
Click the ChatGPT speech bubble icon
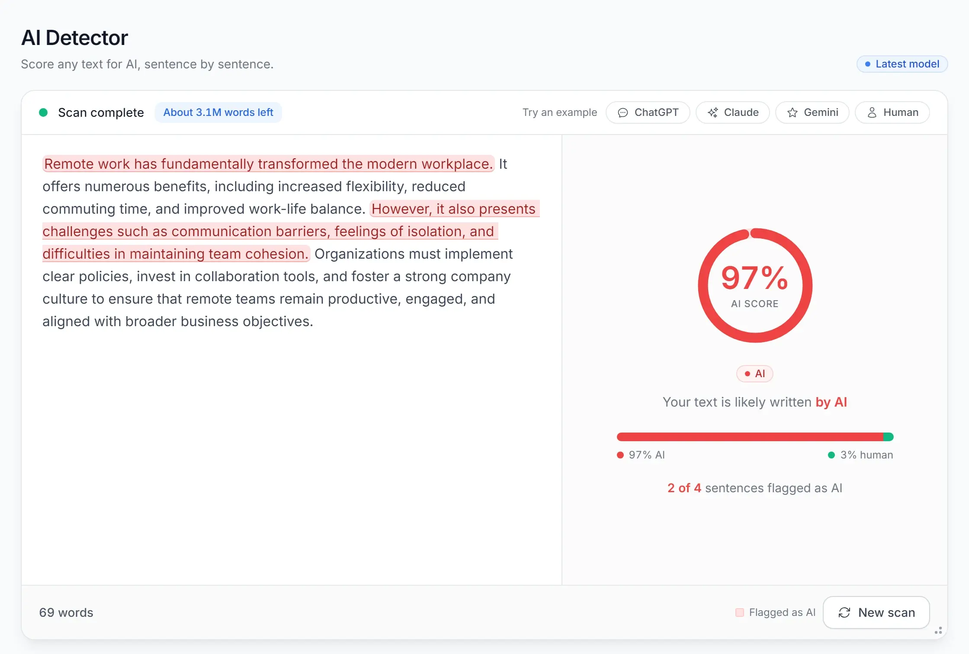click(x=623, y=112)
